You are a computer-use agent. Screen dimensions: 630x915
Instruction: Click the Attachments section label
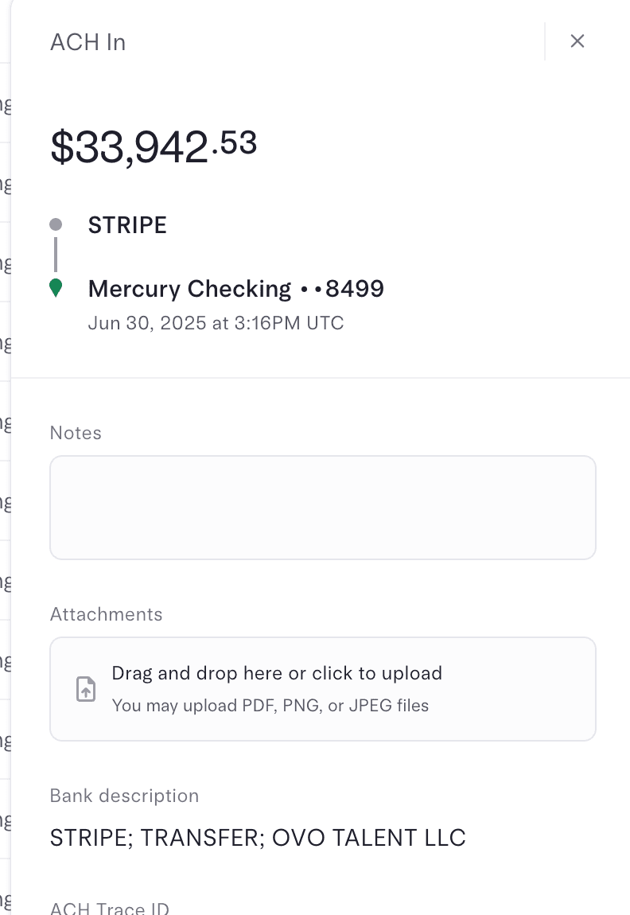click(106, 614)
